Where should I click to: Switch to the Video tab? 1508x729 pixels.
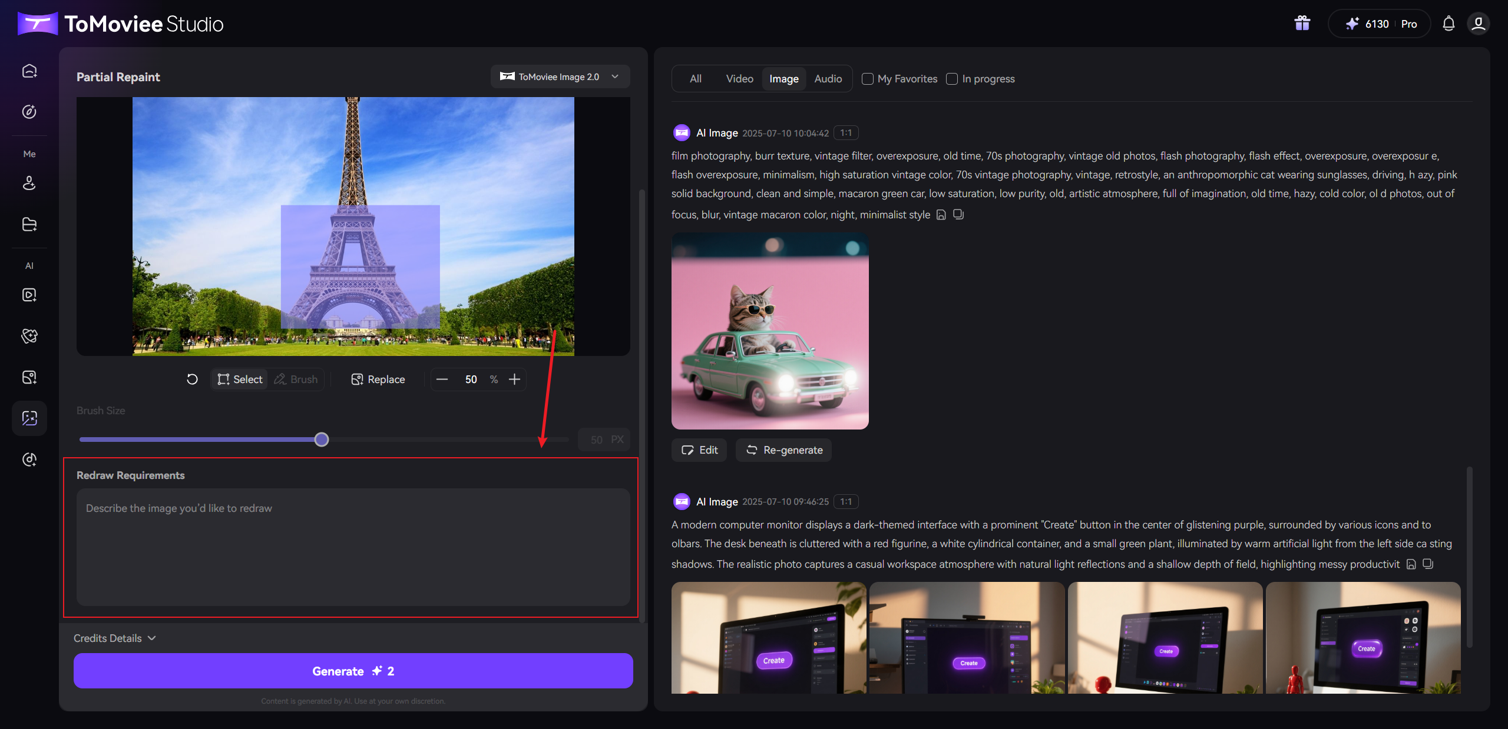[739, 79]
